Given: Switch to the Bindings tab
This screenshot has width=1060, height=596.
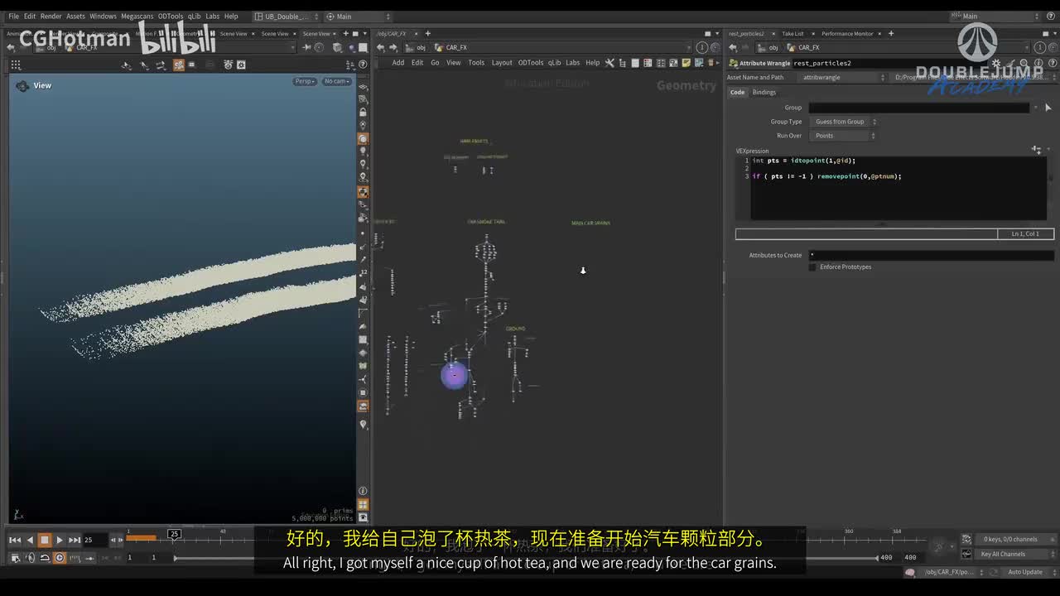Looking at the screenshot, I should click(x=764, y=92).
